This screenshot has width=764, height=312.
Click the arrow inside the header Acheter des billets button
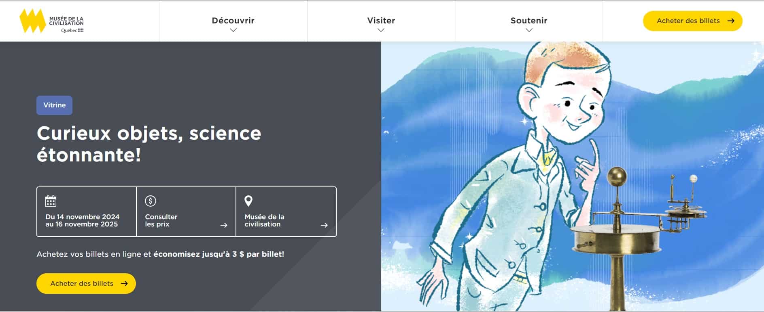tap(731, 21)
